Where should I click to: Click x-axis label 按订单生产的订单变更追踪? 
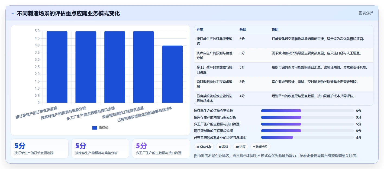(x=36, y=113)
